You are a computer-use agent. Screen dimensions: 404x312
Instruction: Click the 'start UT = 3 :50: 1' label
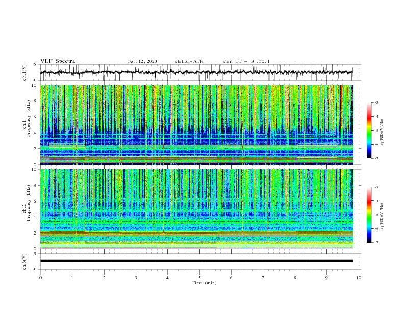pos(246,61)
